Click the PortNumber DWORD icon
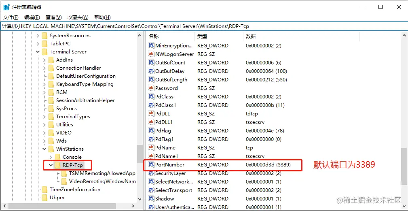This screenshot has width=408, height=211. [151, 165]
